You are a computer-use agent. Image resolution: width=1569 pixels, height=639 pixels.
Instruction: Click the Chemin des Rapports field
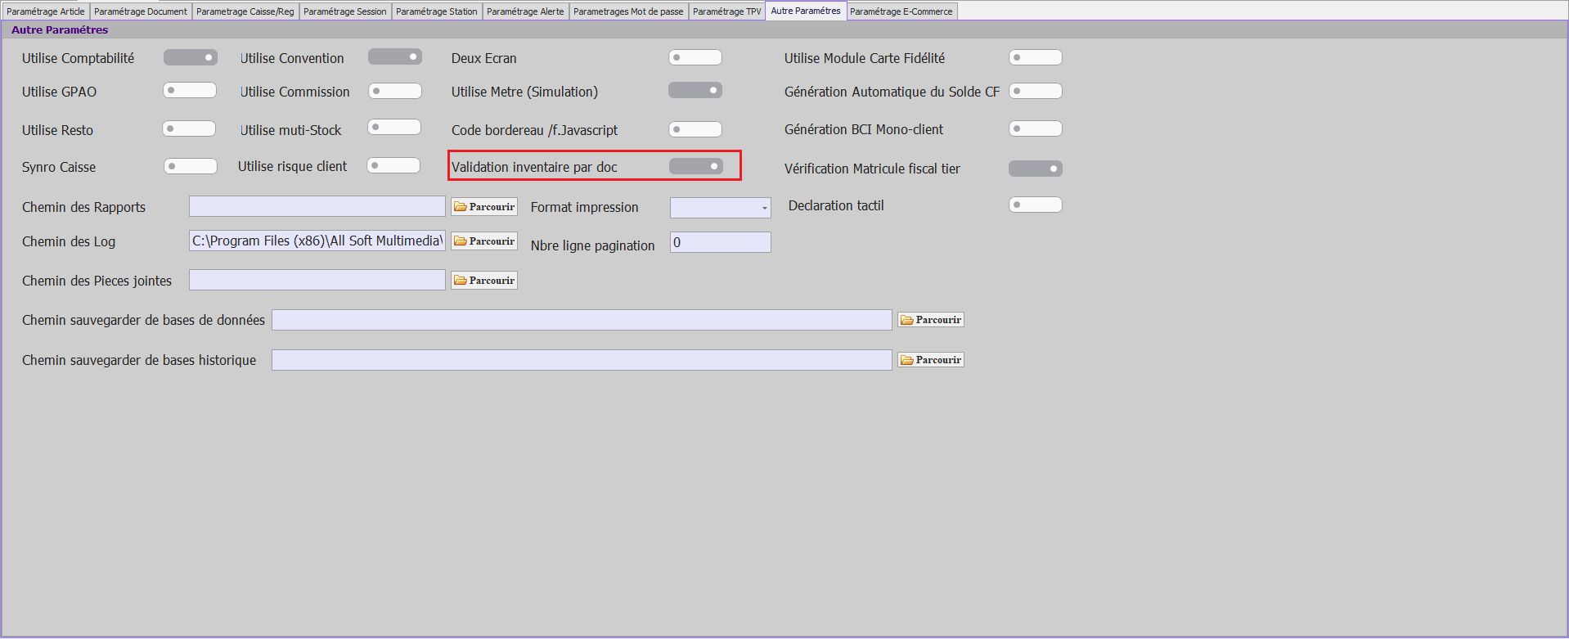[x=317, y=206]
